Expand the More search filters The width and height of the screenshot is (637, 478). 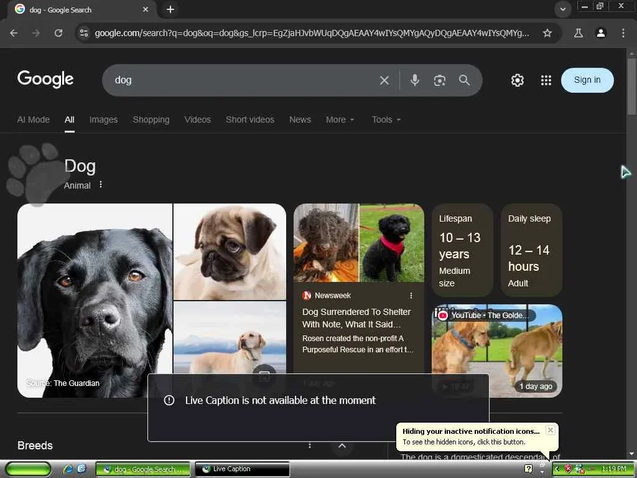[x=340, y=119]
